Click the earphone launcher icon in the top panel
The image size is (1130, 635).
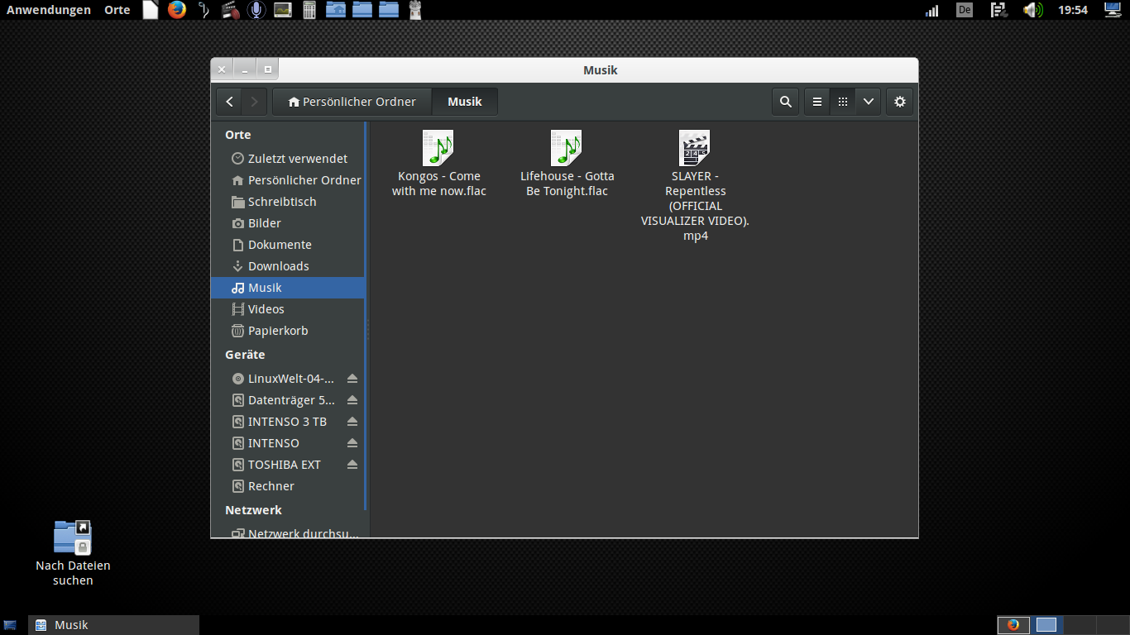pos(204,10)
